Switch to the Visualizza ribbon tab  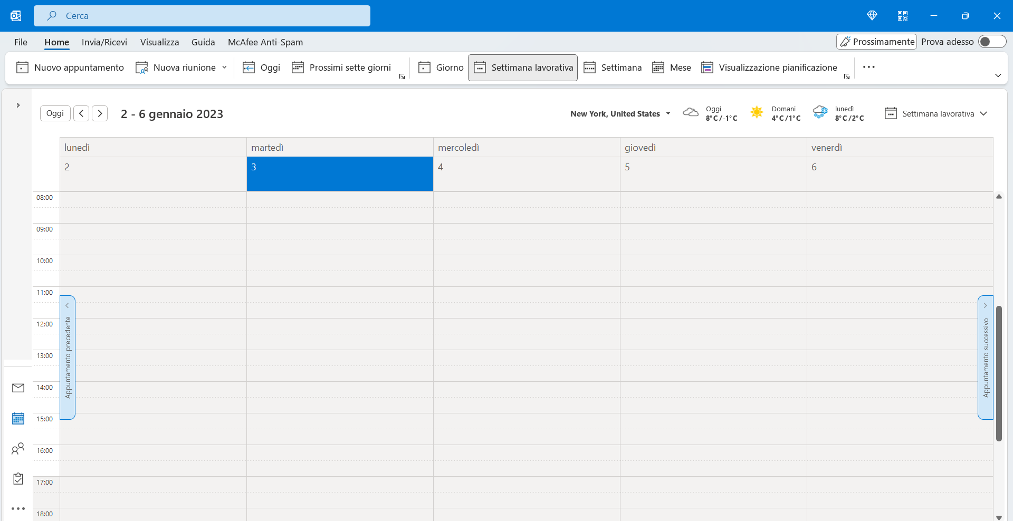[x=159, y=42]
